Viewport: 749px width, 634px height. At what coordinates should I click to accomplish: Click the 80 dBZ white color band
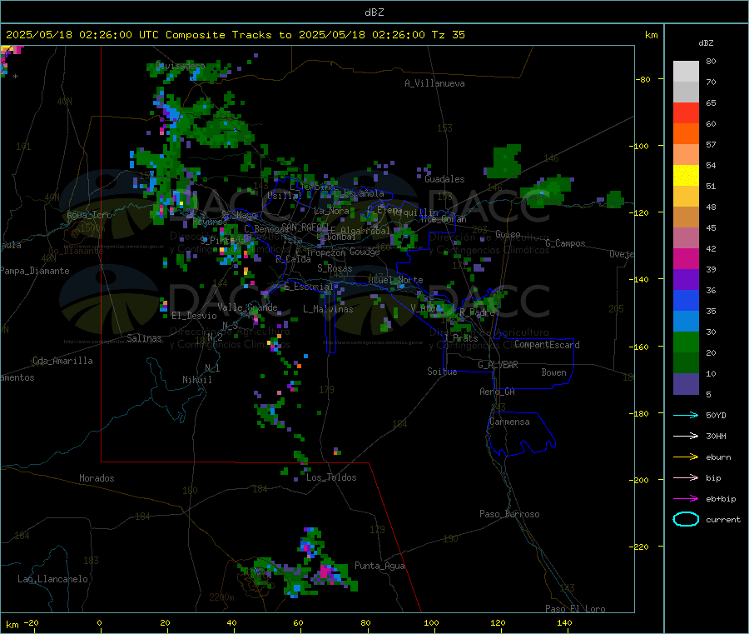click(686, 72)
